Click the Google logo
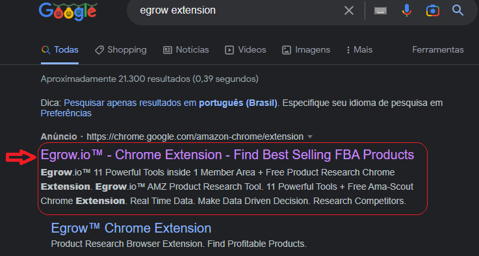Image resolution: width=479 pixels, height=256 pixels. 68,12
